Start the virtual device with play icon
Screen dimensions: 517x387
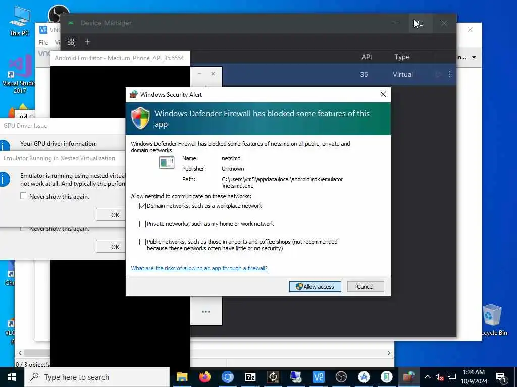point(438,74)
